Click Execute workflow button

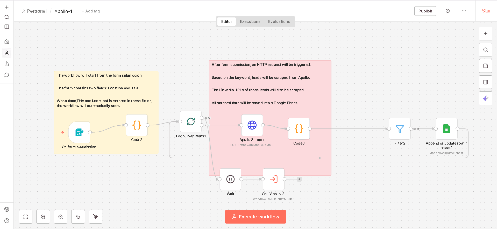[x=255, y=217]
